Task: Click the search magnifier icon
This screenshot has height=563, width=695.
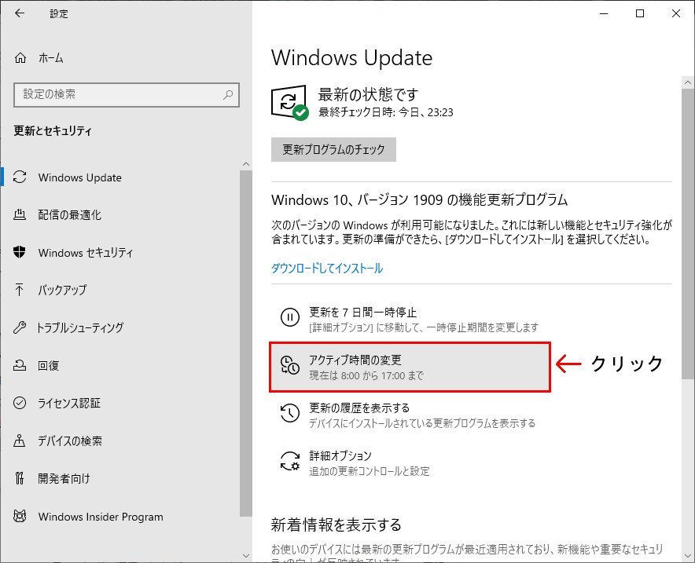Action: click(228, 94)
